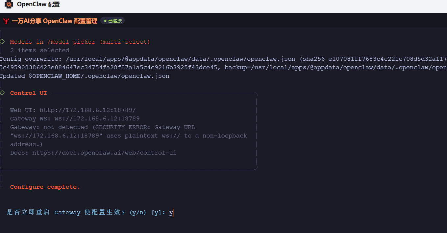Click the Updated $OPENCLAW_HOME line

tap(85, 76)
